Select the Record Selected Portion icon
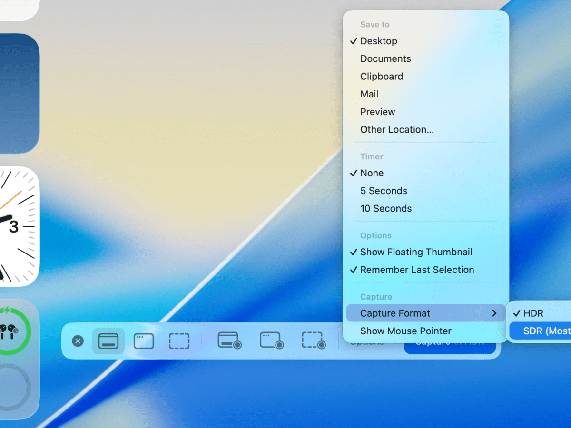Image resolution: width=571 pixels, height=428 pixels. point(313,341)
